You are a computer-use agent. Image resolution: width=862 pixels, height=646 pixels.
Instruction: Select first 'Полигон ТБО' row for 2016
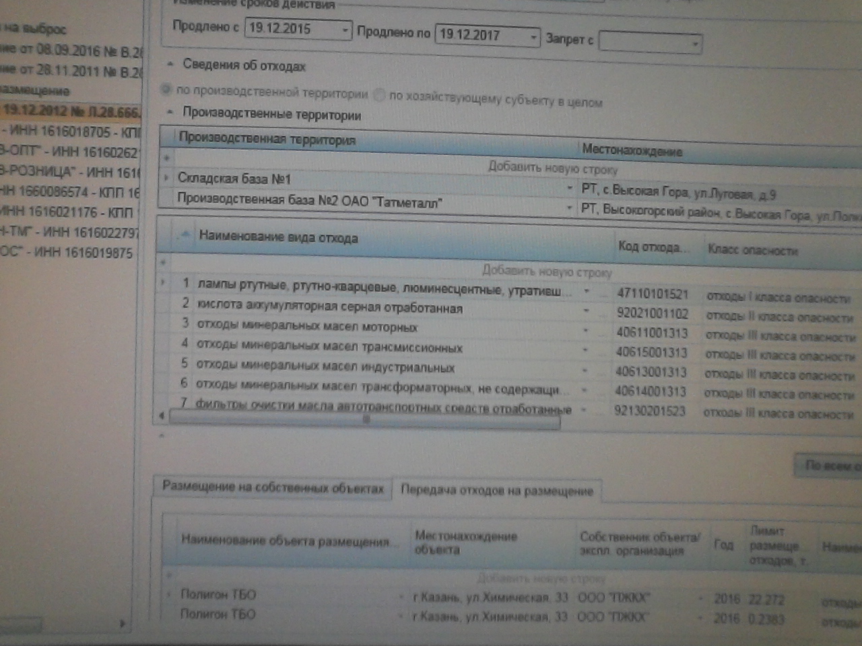coord(218,594)
